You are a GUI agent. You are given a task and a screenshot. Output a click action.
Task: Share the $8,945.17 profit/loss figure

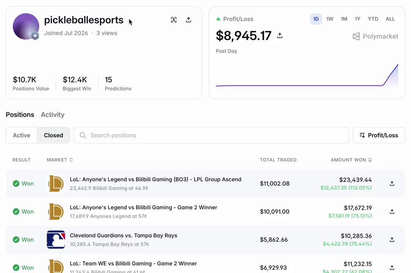point(280,36)
